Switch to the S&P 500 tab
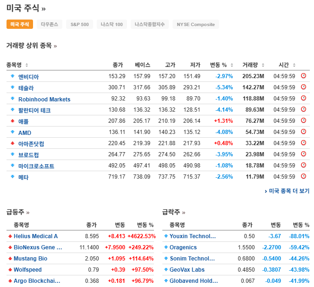 (x=80, y=24)
